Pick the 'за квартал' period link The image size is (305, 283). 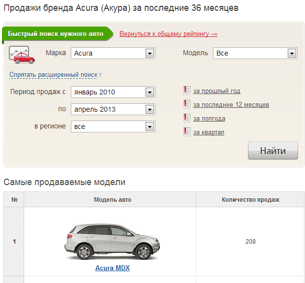[x=209, y=132]
